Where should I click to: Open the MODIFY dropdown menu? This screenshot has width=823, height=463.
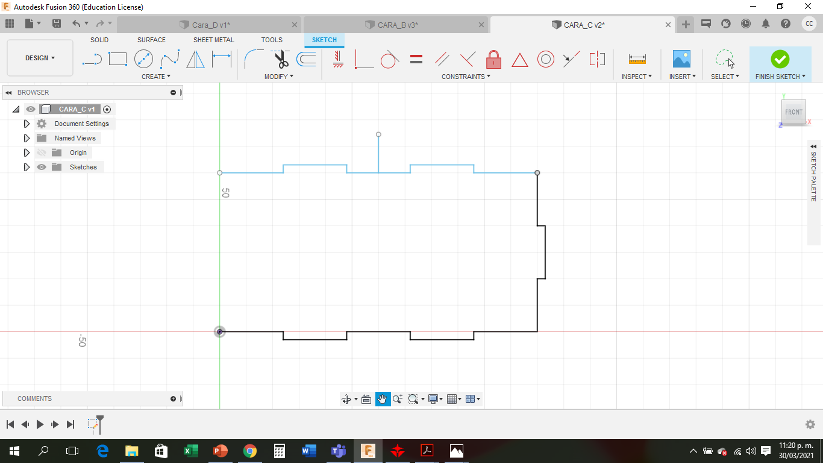[279, 77]
